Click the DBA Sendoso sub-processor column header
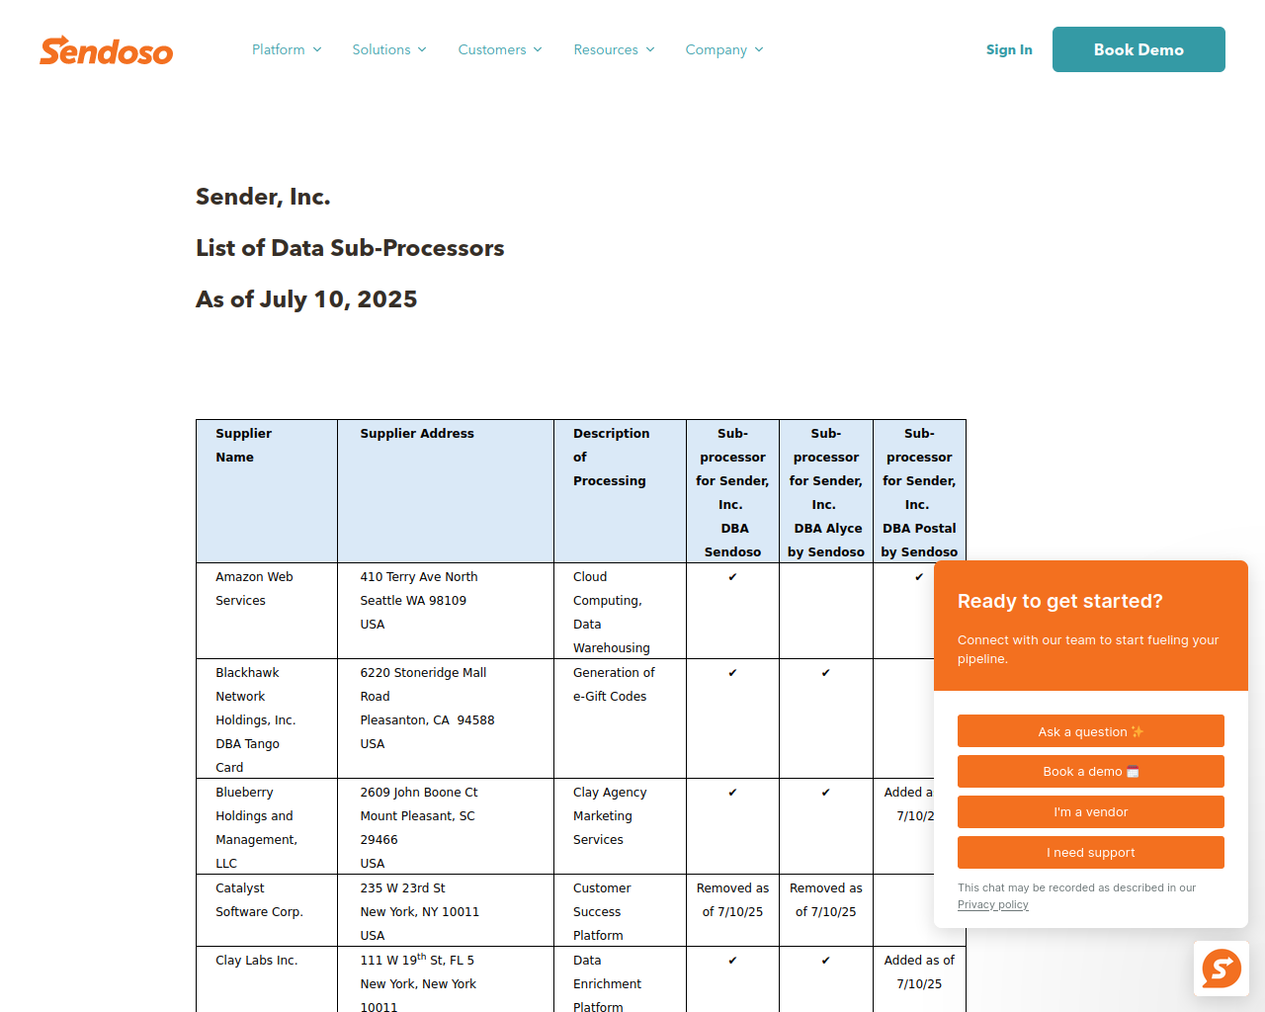This screenshot has height=1012, width=1265. click(x=732, y=491)
